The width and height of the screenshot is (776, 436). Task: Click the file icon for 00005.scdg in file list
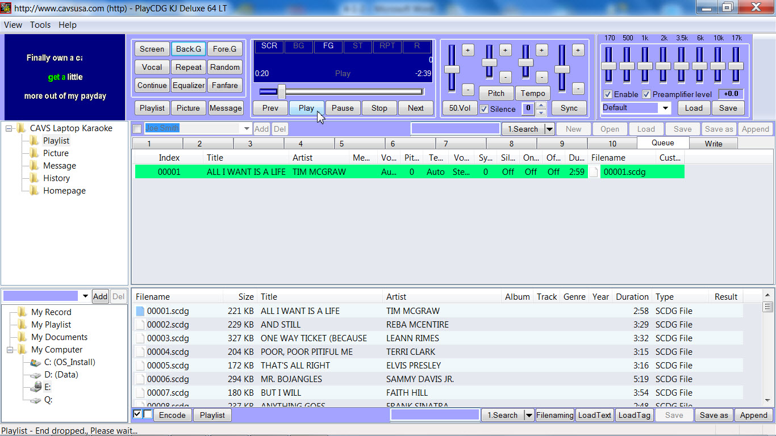click(140, 366)
